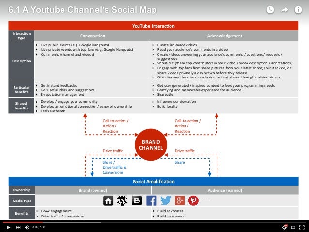Click the Google+ icon
The height and width of the screenshot is (232, 309).
tap(180, 201)
